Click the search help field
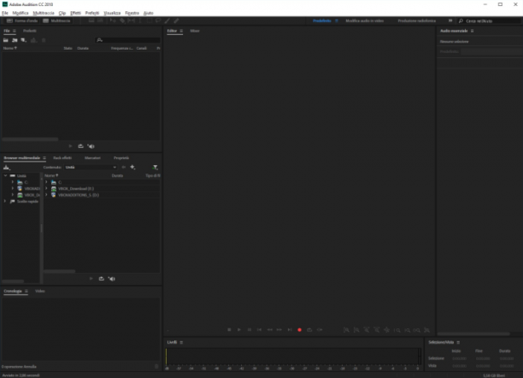Viewport: 523px width, 378px height. (x=490, y=21)
